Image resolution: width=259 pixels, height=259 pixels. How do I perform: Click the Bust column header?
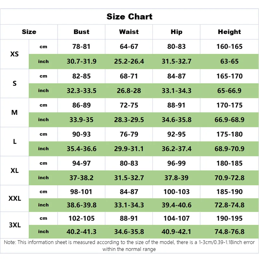(81, 32)
